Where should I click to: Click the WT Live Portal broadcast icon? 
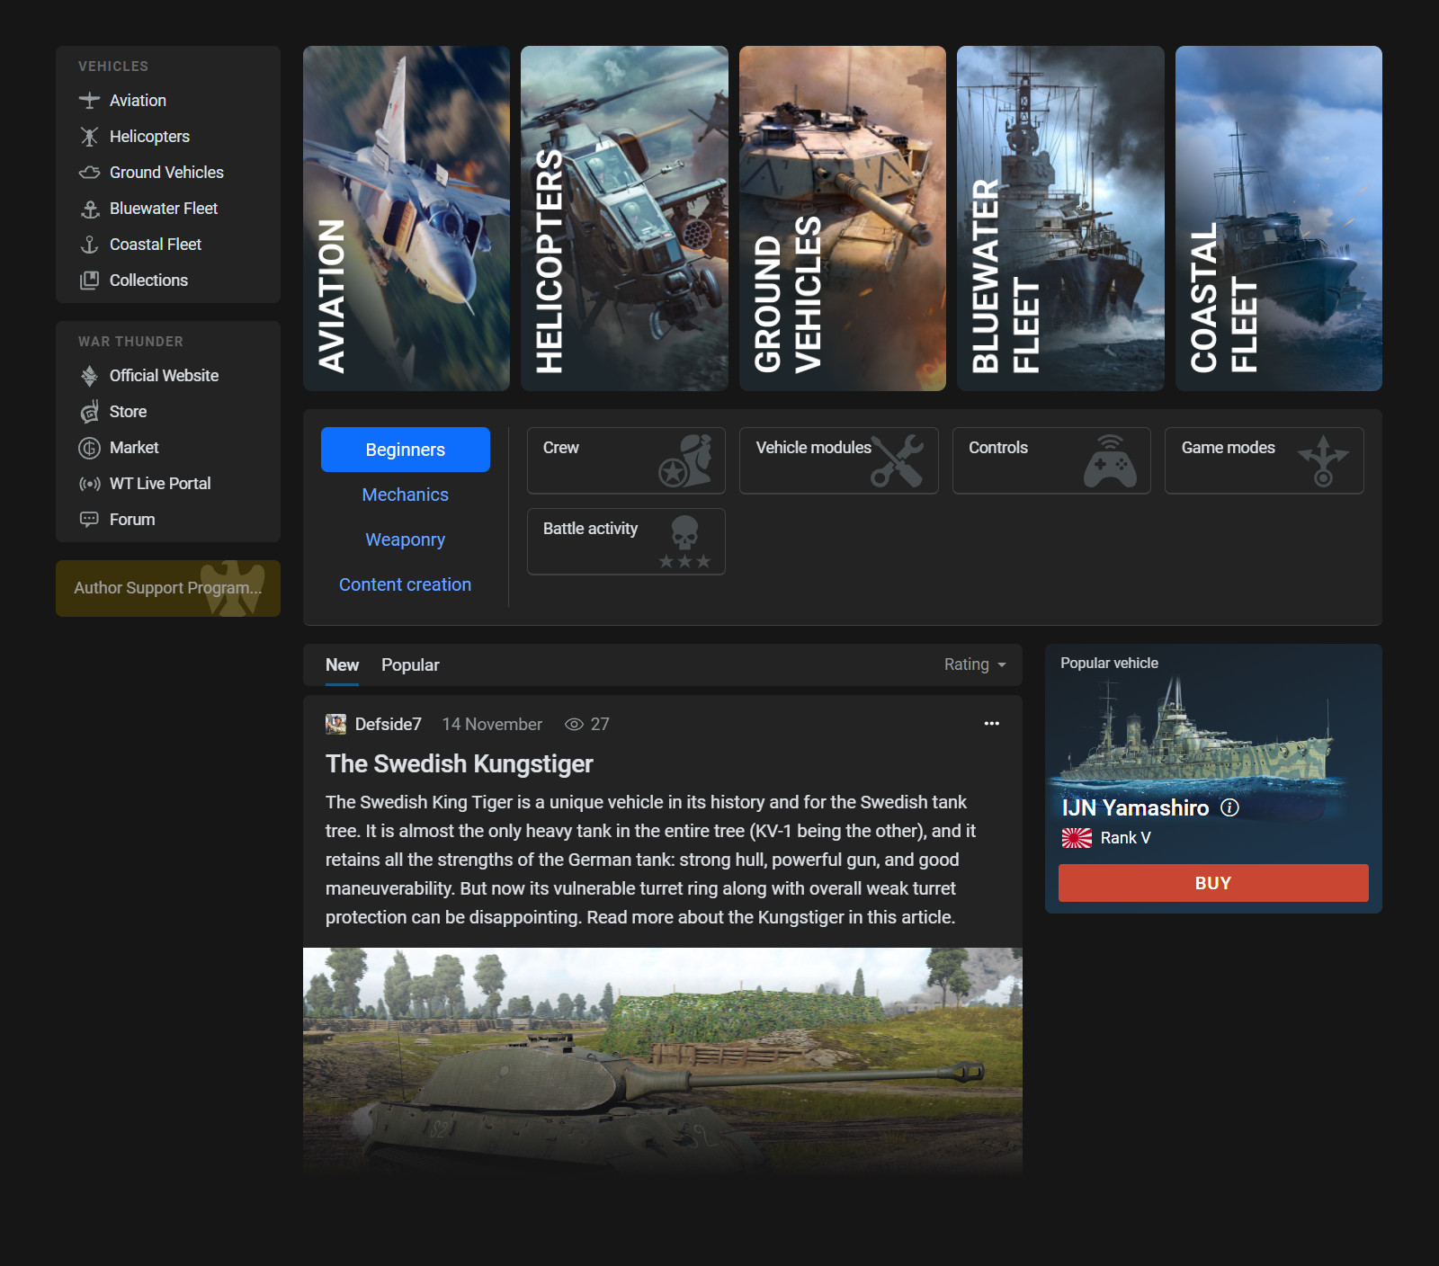pyautogui.click(x=90, y=483)
